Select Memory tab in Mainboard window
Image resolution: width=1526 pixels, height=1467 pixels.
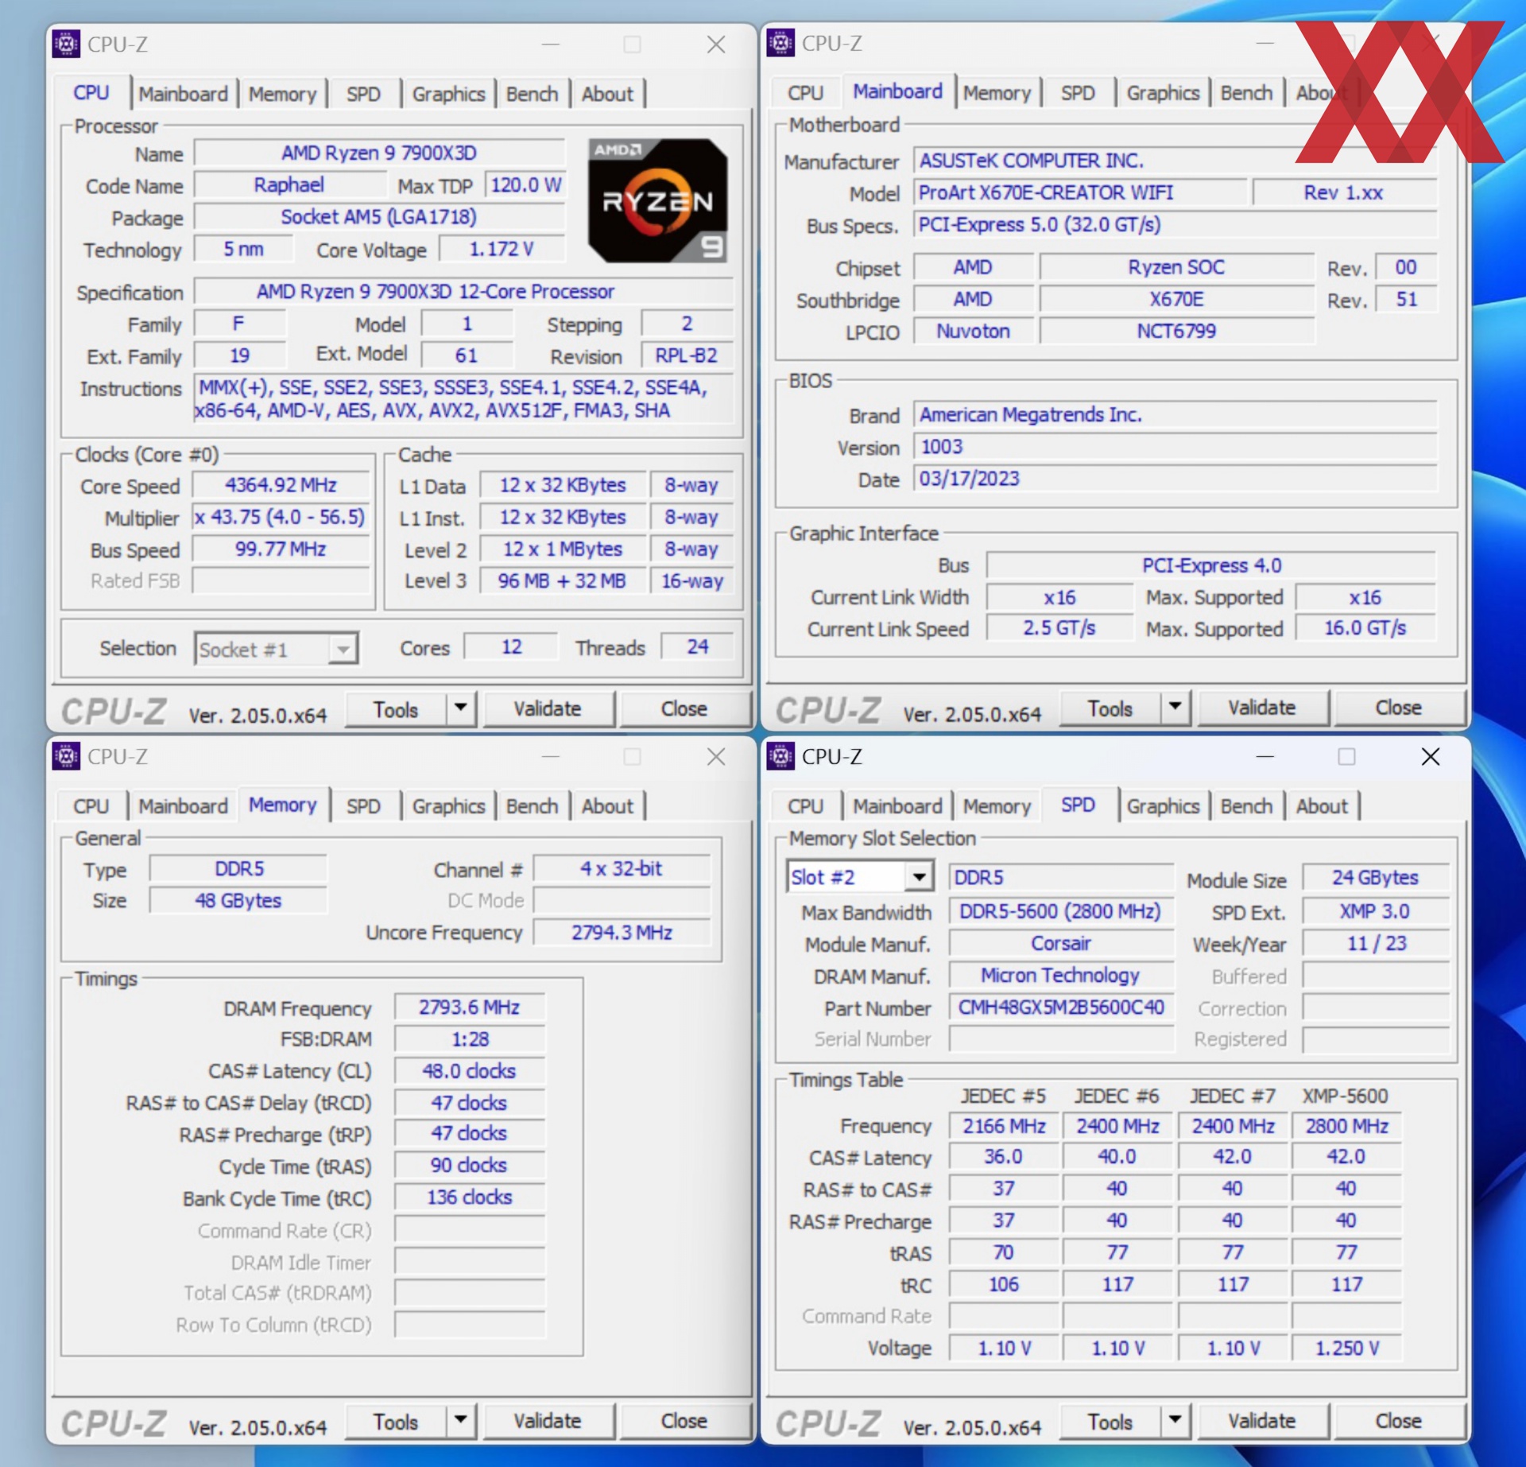pos(997,93)
